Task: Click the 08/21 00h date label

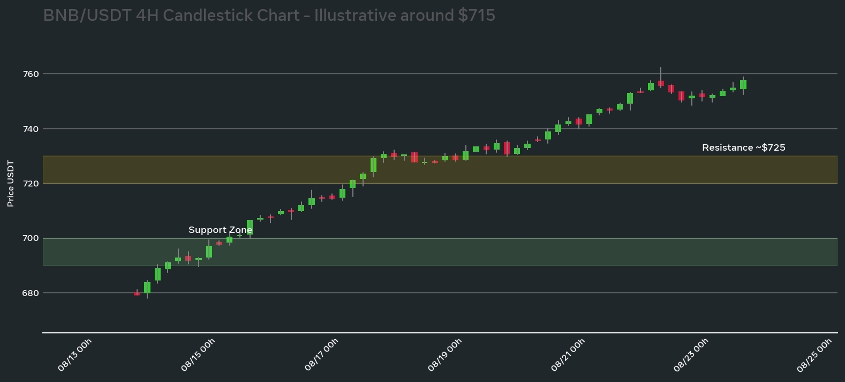Action: 567,355
